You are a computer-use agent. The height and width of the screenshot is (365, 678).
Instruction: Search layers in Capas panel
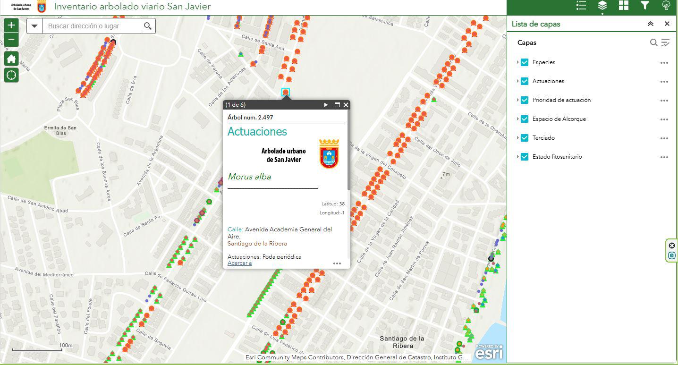coord(653,42)
